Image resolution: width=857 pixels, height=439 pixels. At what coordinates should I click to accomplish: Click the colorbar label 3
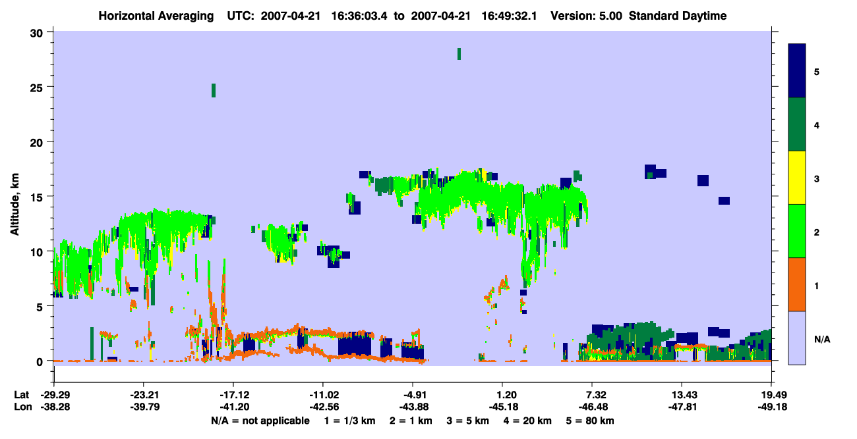pos(817,178)
